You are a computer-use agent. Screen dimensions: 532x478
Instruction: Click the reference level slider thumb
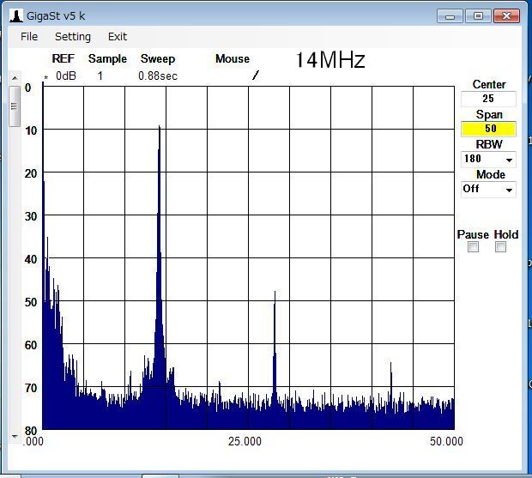click(x=15, y=106)
